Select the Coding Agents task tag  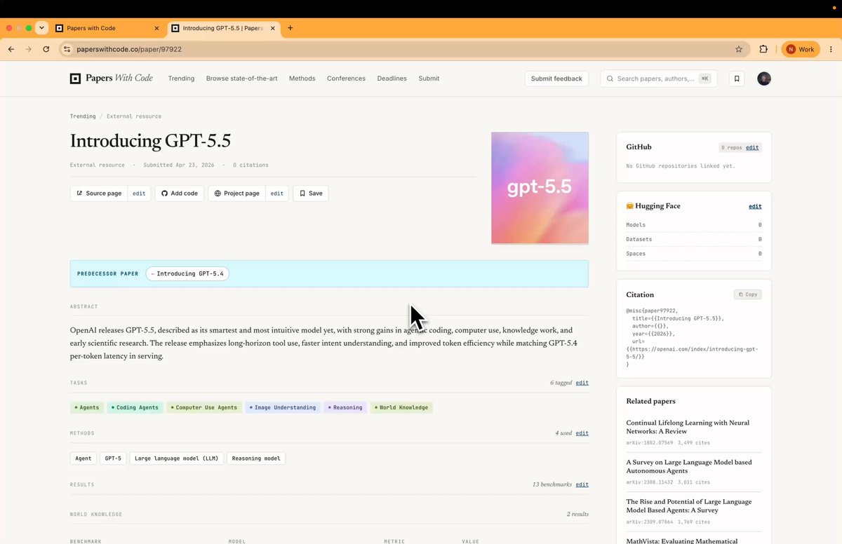click(x=135, y=407)
